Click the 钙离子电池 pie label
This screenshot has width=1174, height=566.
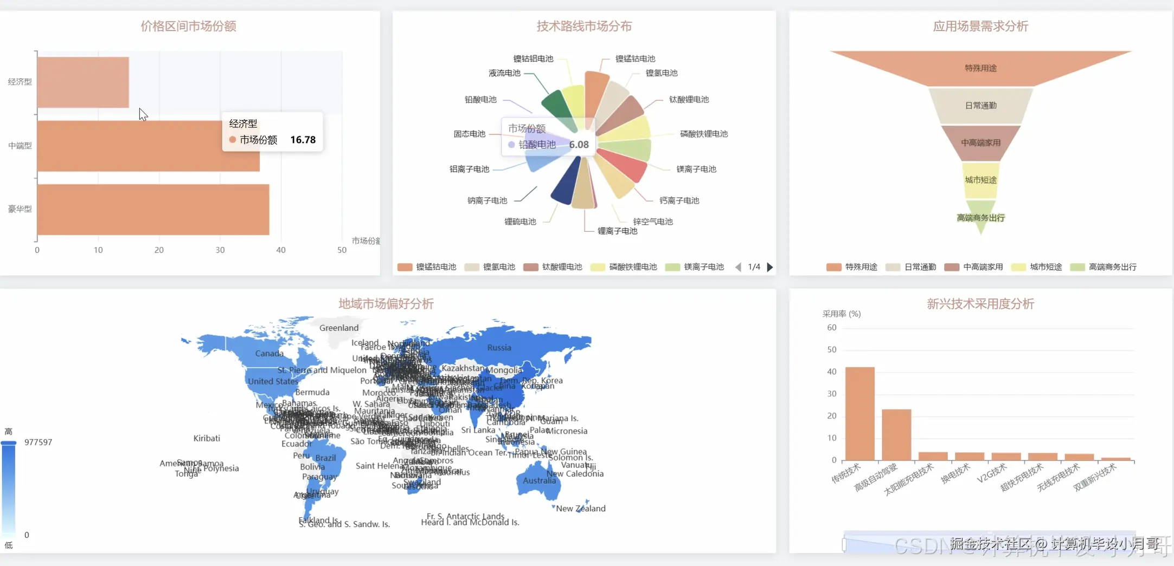click(x=679, y=200)
